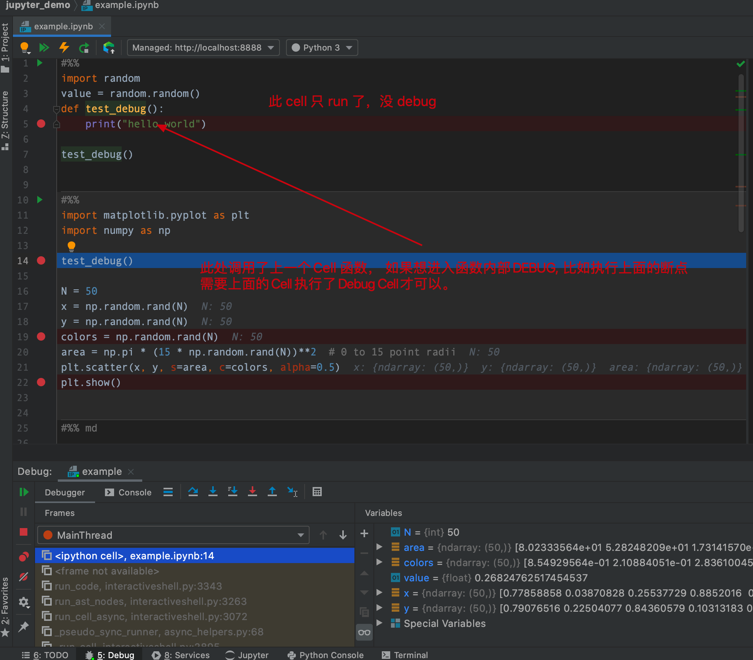Open the Jupyter tool window button
The width and height of the screenshot is (753, 660).
[x=247, y=655]
